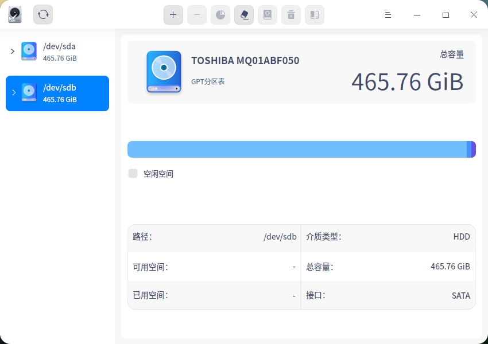Click the small segment at the bar's right end
The image size is (488, 344).
pos(472,149)
